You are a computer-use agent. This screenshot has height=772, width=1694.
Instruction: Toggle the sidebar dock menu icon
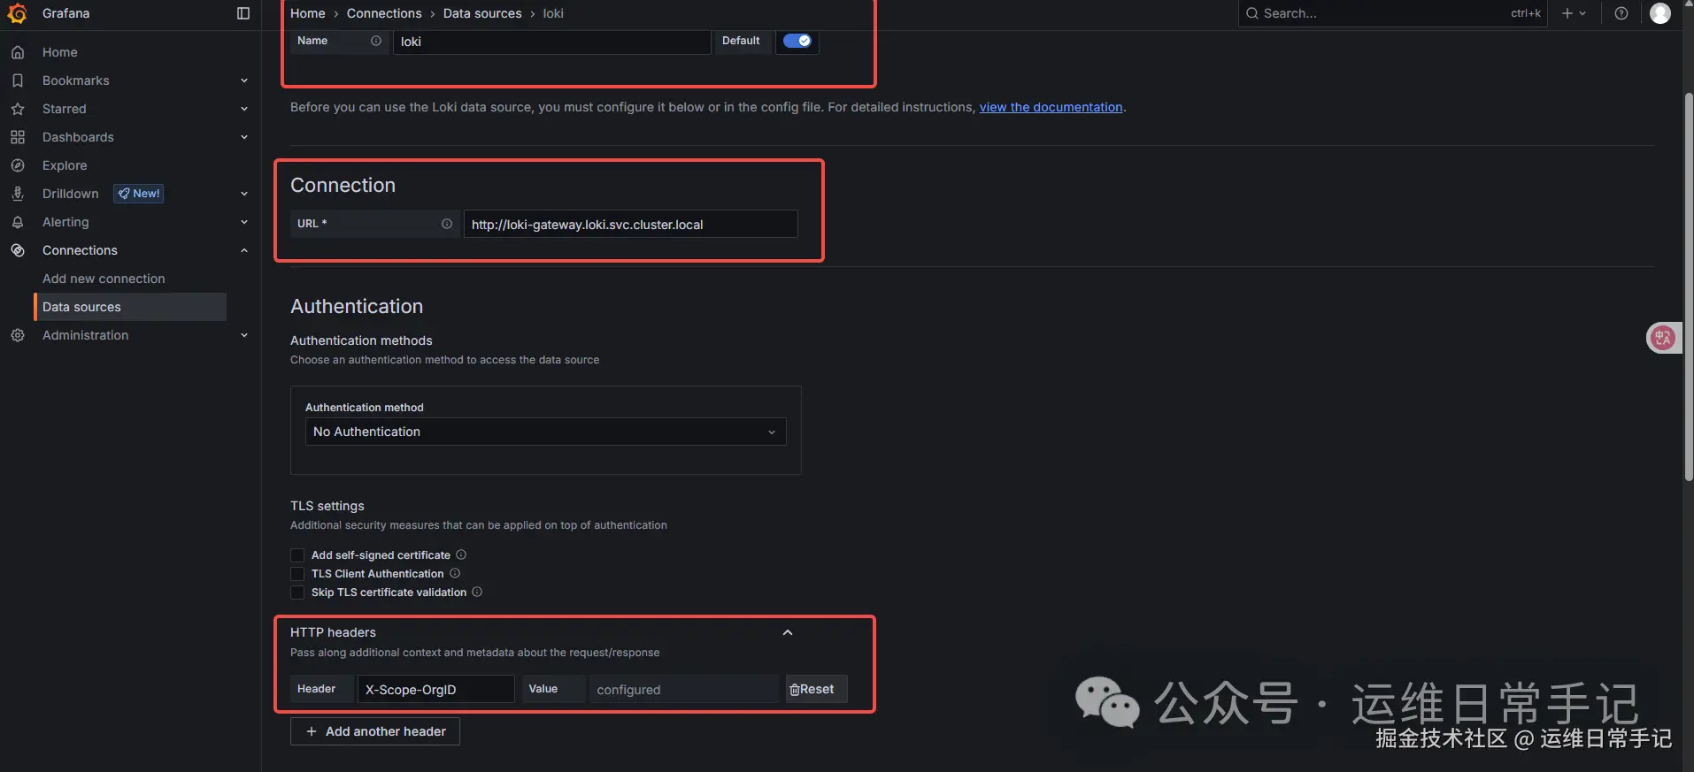243,13
